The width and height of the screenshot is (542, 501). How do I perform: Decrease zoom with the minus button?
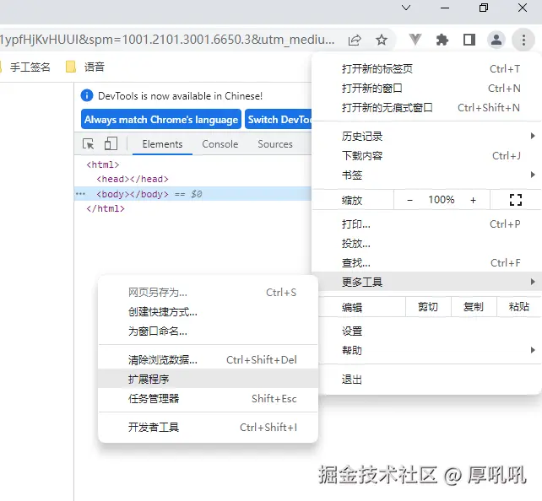(x=409, y=200)
